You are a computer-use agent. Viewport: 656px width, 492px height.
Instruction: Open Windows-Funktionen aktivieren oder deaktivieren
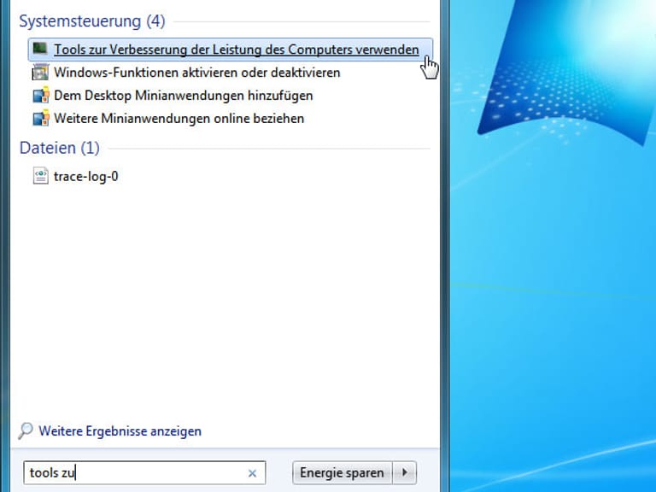(x=196, y=73)
